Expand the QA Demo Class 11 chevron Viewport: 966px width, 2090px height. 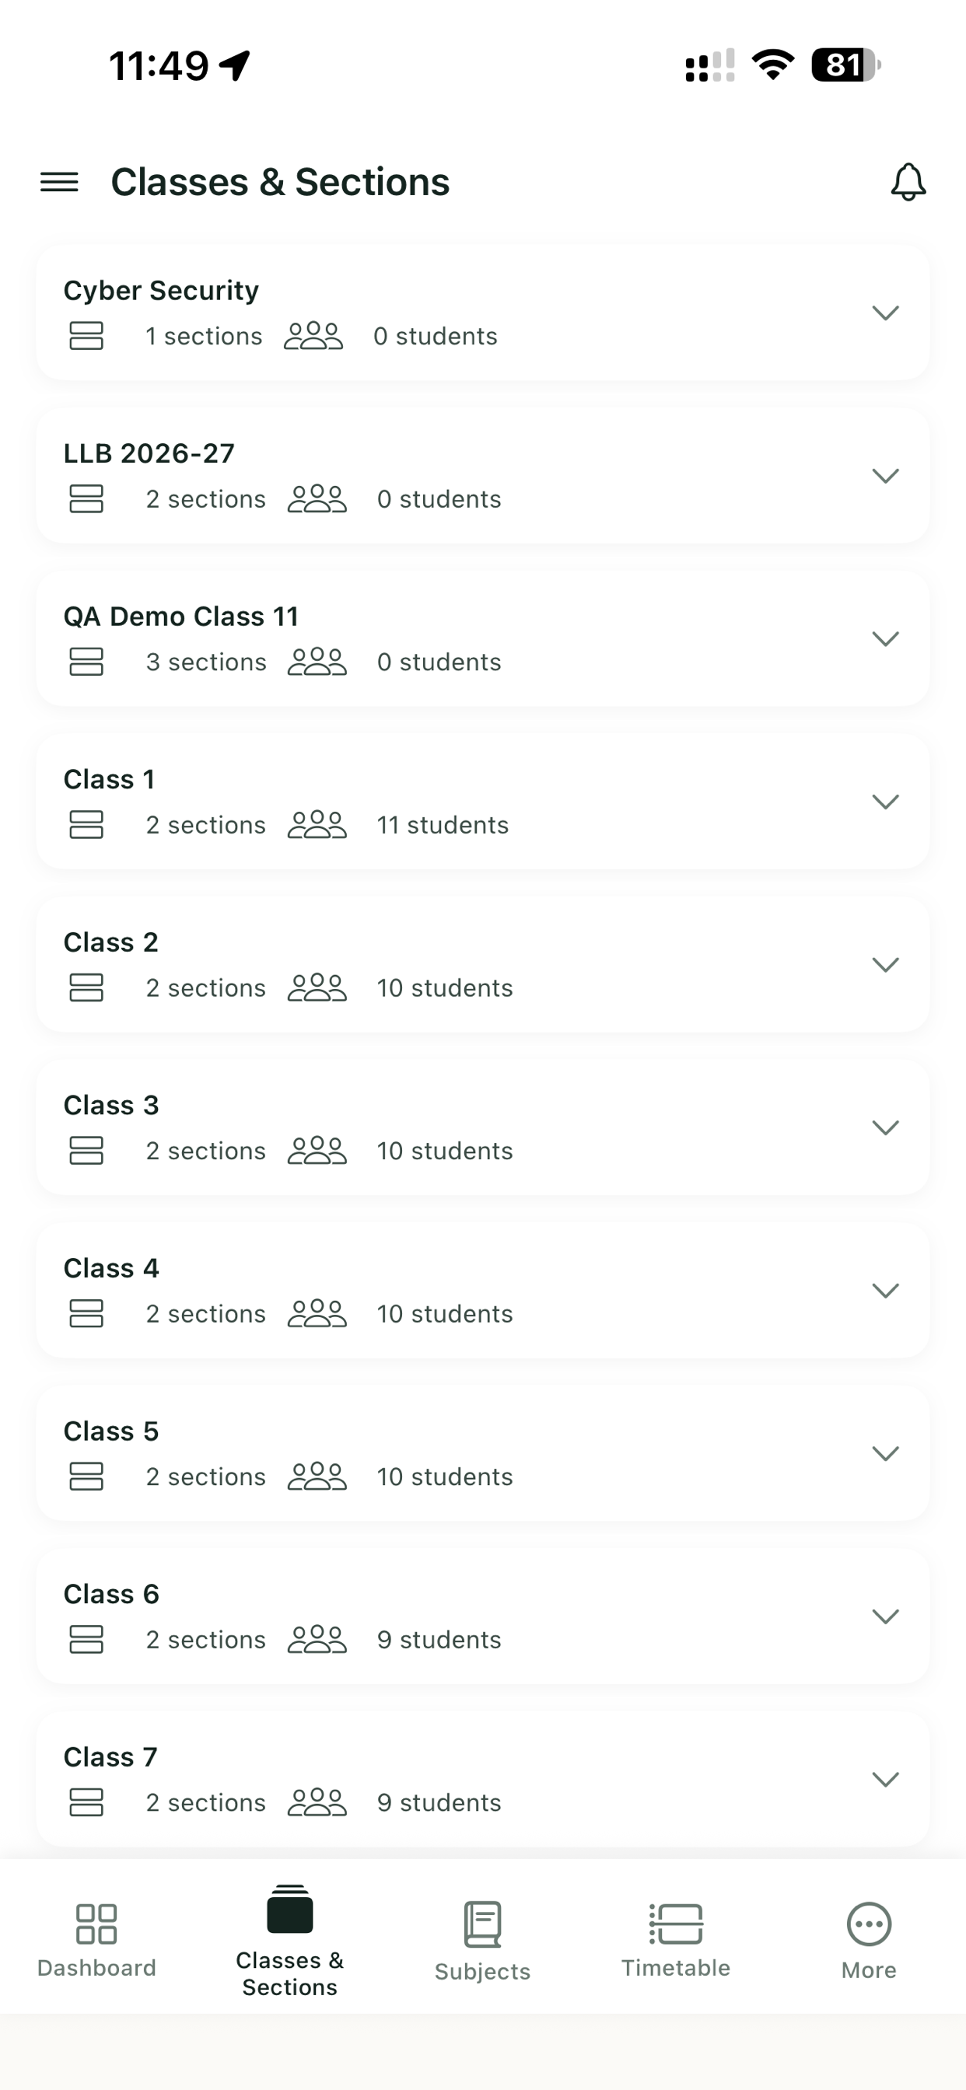pos(885,638)
